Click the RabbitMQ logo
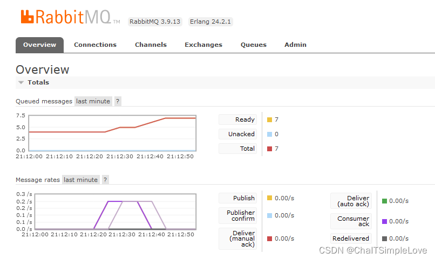Image resolution: width=435 pixels, height=260 pixels. tap(70, 17)
